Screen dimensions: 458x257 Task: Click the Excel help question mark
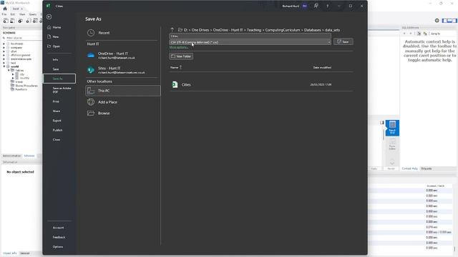[328, 6]
